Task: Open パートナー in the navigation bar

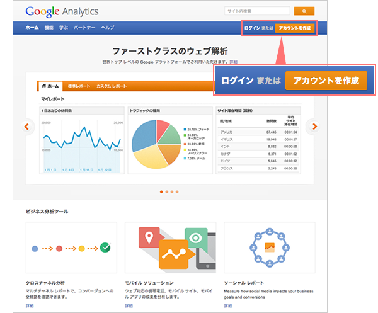Action: click(x=84, y=28)
